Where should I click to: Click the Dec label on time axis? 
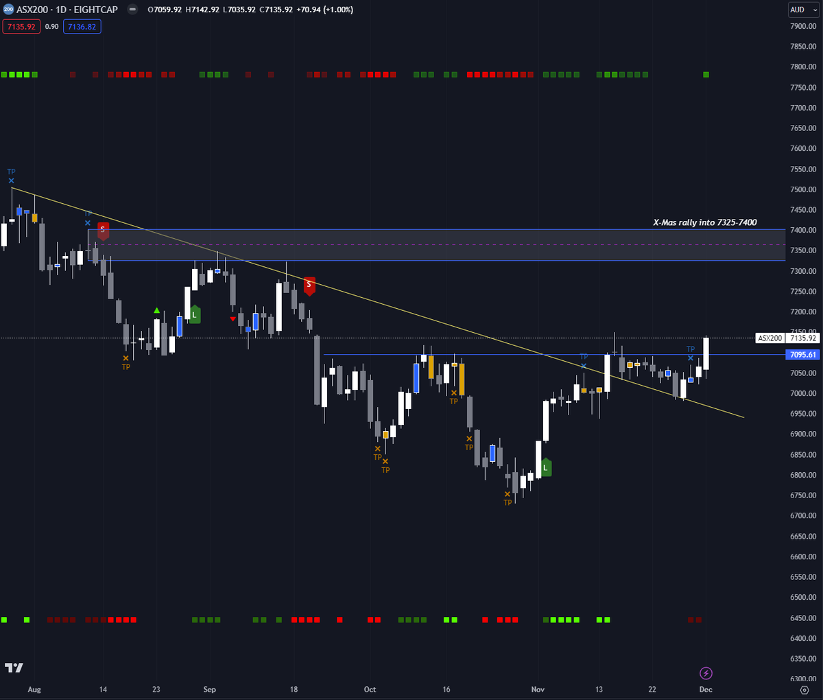[x=706, y=690]
